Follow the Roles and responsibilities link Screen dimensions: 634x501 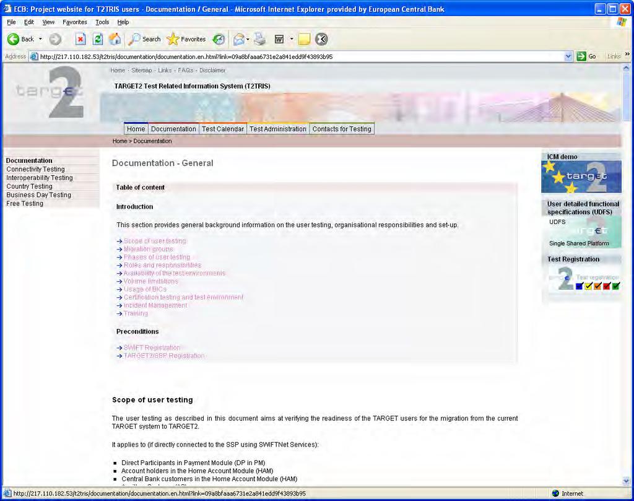click(x=163, y=265)
